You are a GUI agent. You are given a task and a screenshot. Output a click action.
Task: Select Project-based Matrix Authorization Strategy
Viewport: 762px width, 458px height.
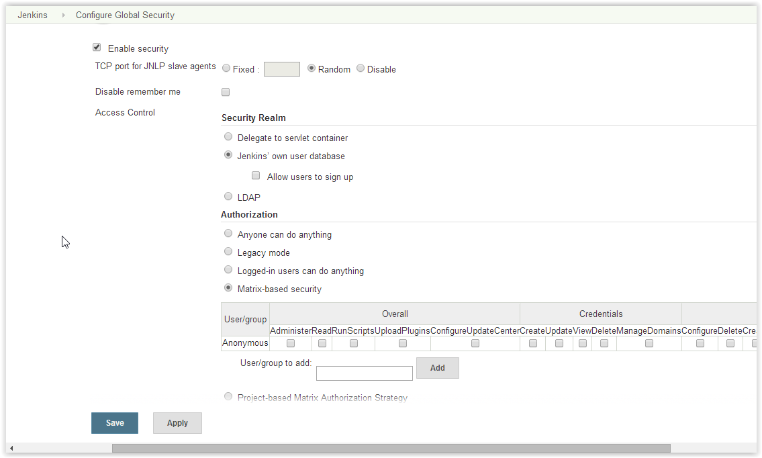(x=228, y=396)
